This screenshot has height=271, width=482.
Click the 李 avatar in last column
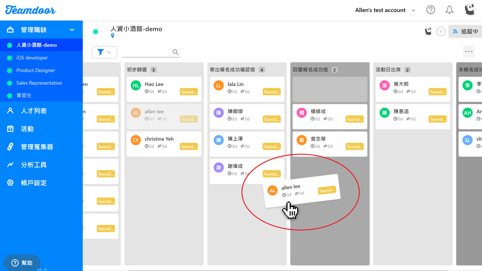(x=468, y=85)
